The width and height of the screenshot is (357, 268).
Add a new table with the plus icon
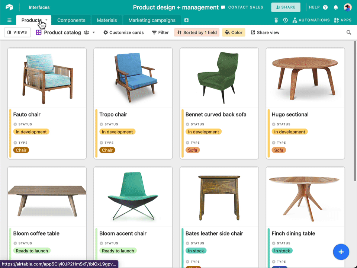(x=186, y=20)
